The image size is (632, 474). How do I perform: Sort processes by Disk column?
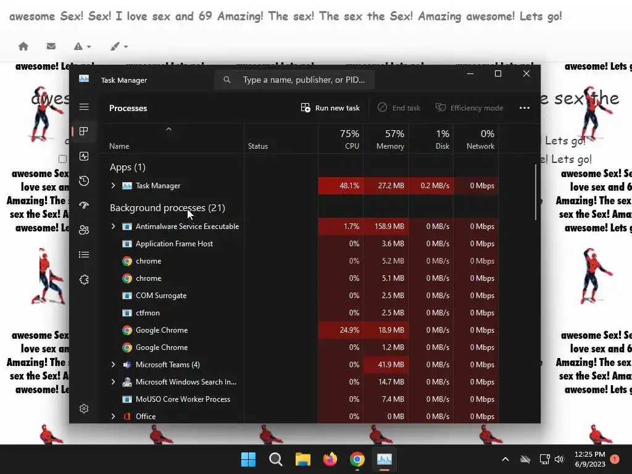[x=431, y=139]
